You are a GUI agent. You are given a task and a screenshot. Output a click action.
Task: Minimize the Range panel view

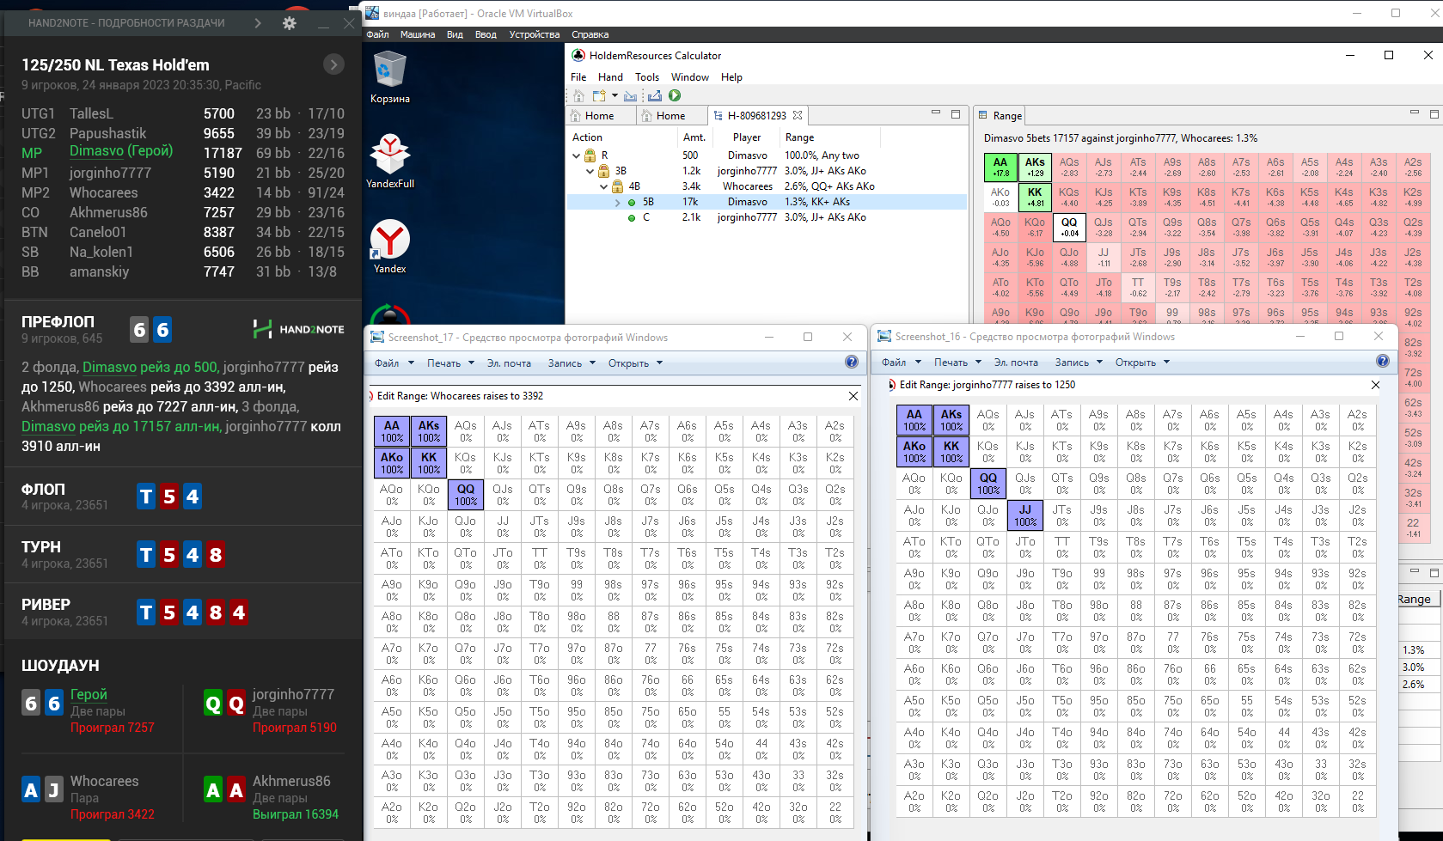(x=1414, y=113)
